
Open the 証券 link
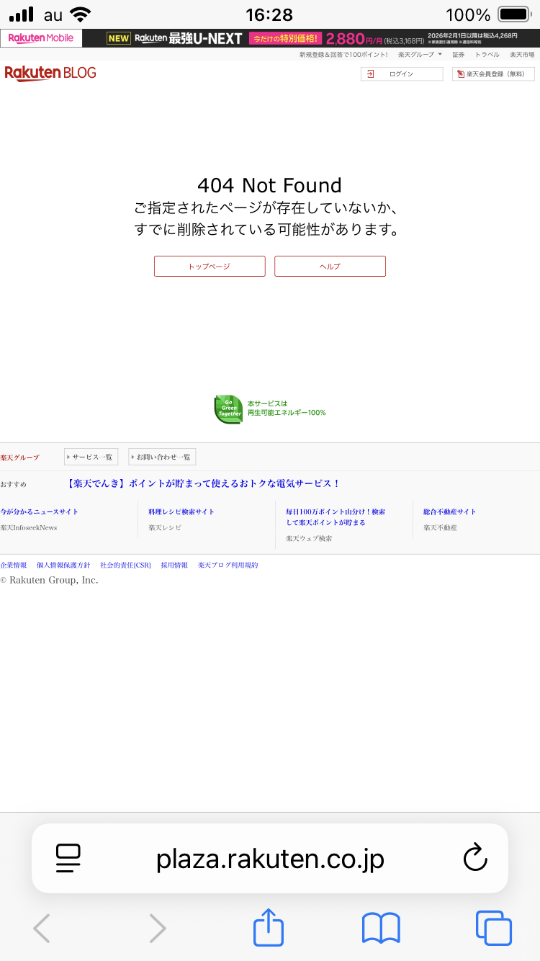click(459, 55)
